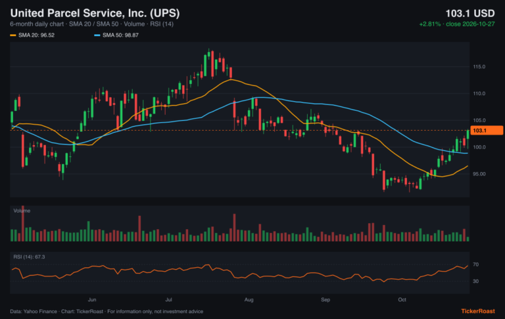The height and width of the screenshot is (319, 505).
Task: Click the Jun date axis label
Action: pos(92,299)
